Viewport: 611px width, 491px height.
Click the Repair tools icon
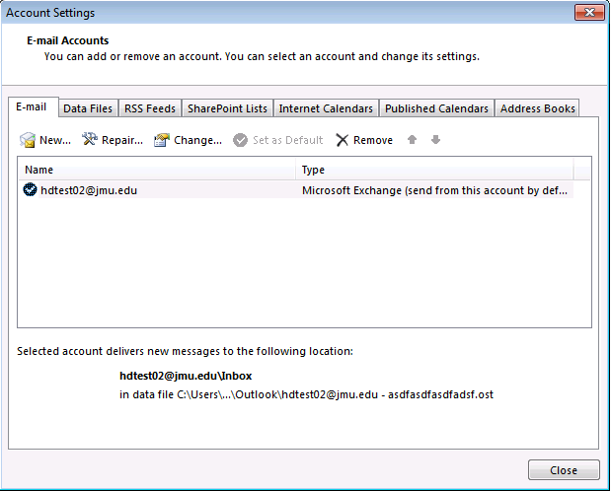click(x=90, y=139)
